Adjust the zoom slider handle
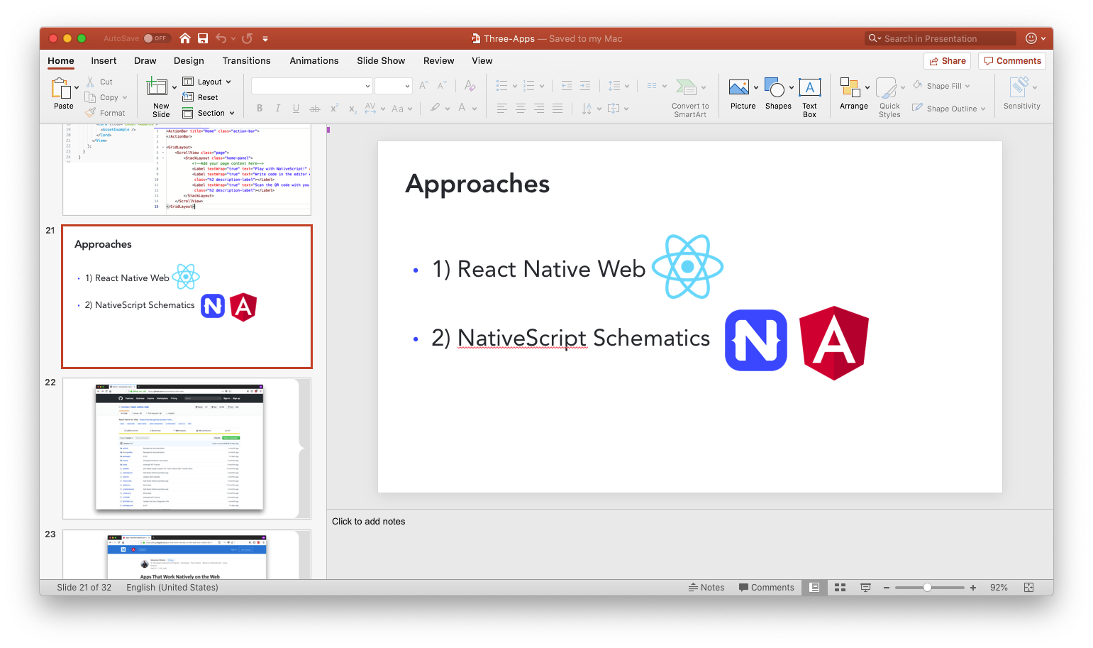 pyautogui.click(x=927, y=588)
